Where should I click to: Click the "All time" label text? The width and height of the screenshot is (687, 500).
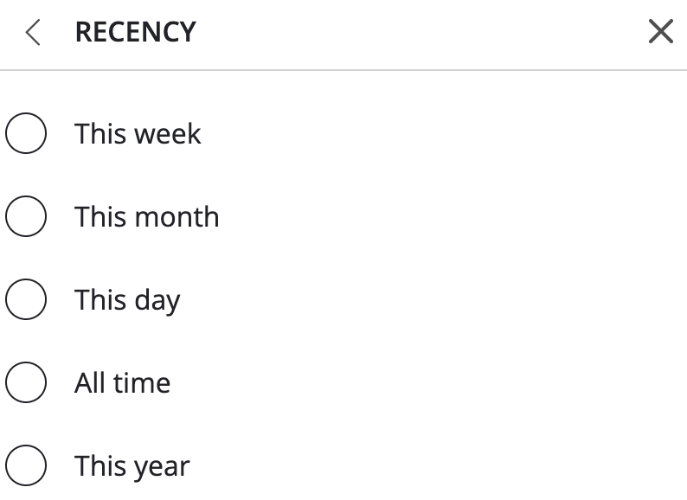coord(122,383)
